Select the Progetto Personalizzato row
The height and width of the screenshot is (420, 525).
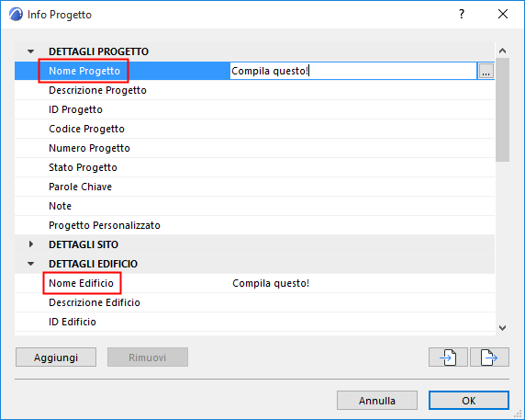[x=254, y=225]
